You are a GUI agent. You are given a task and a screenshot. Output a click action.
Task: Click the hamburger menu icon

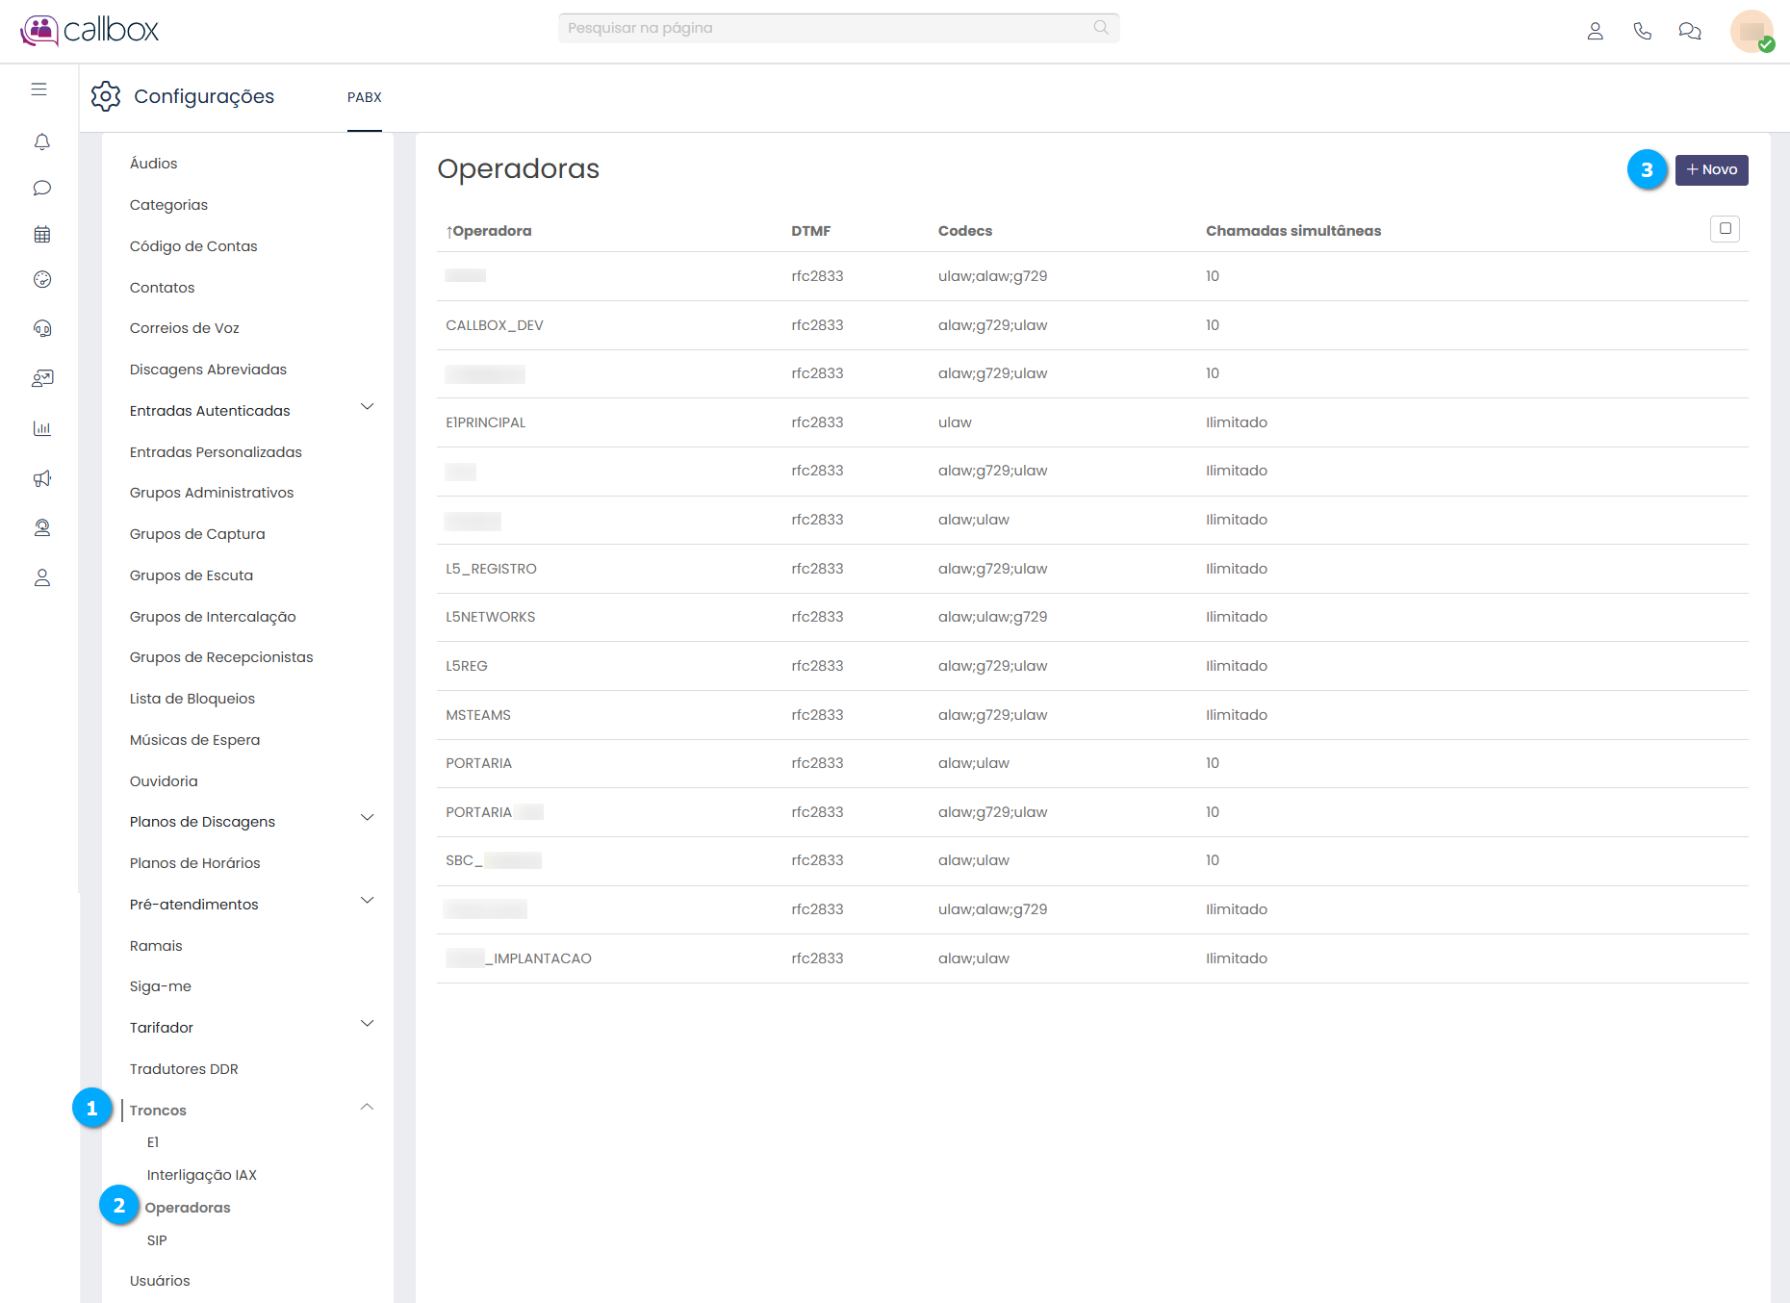pyautogui.click(x=39, y=89)
